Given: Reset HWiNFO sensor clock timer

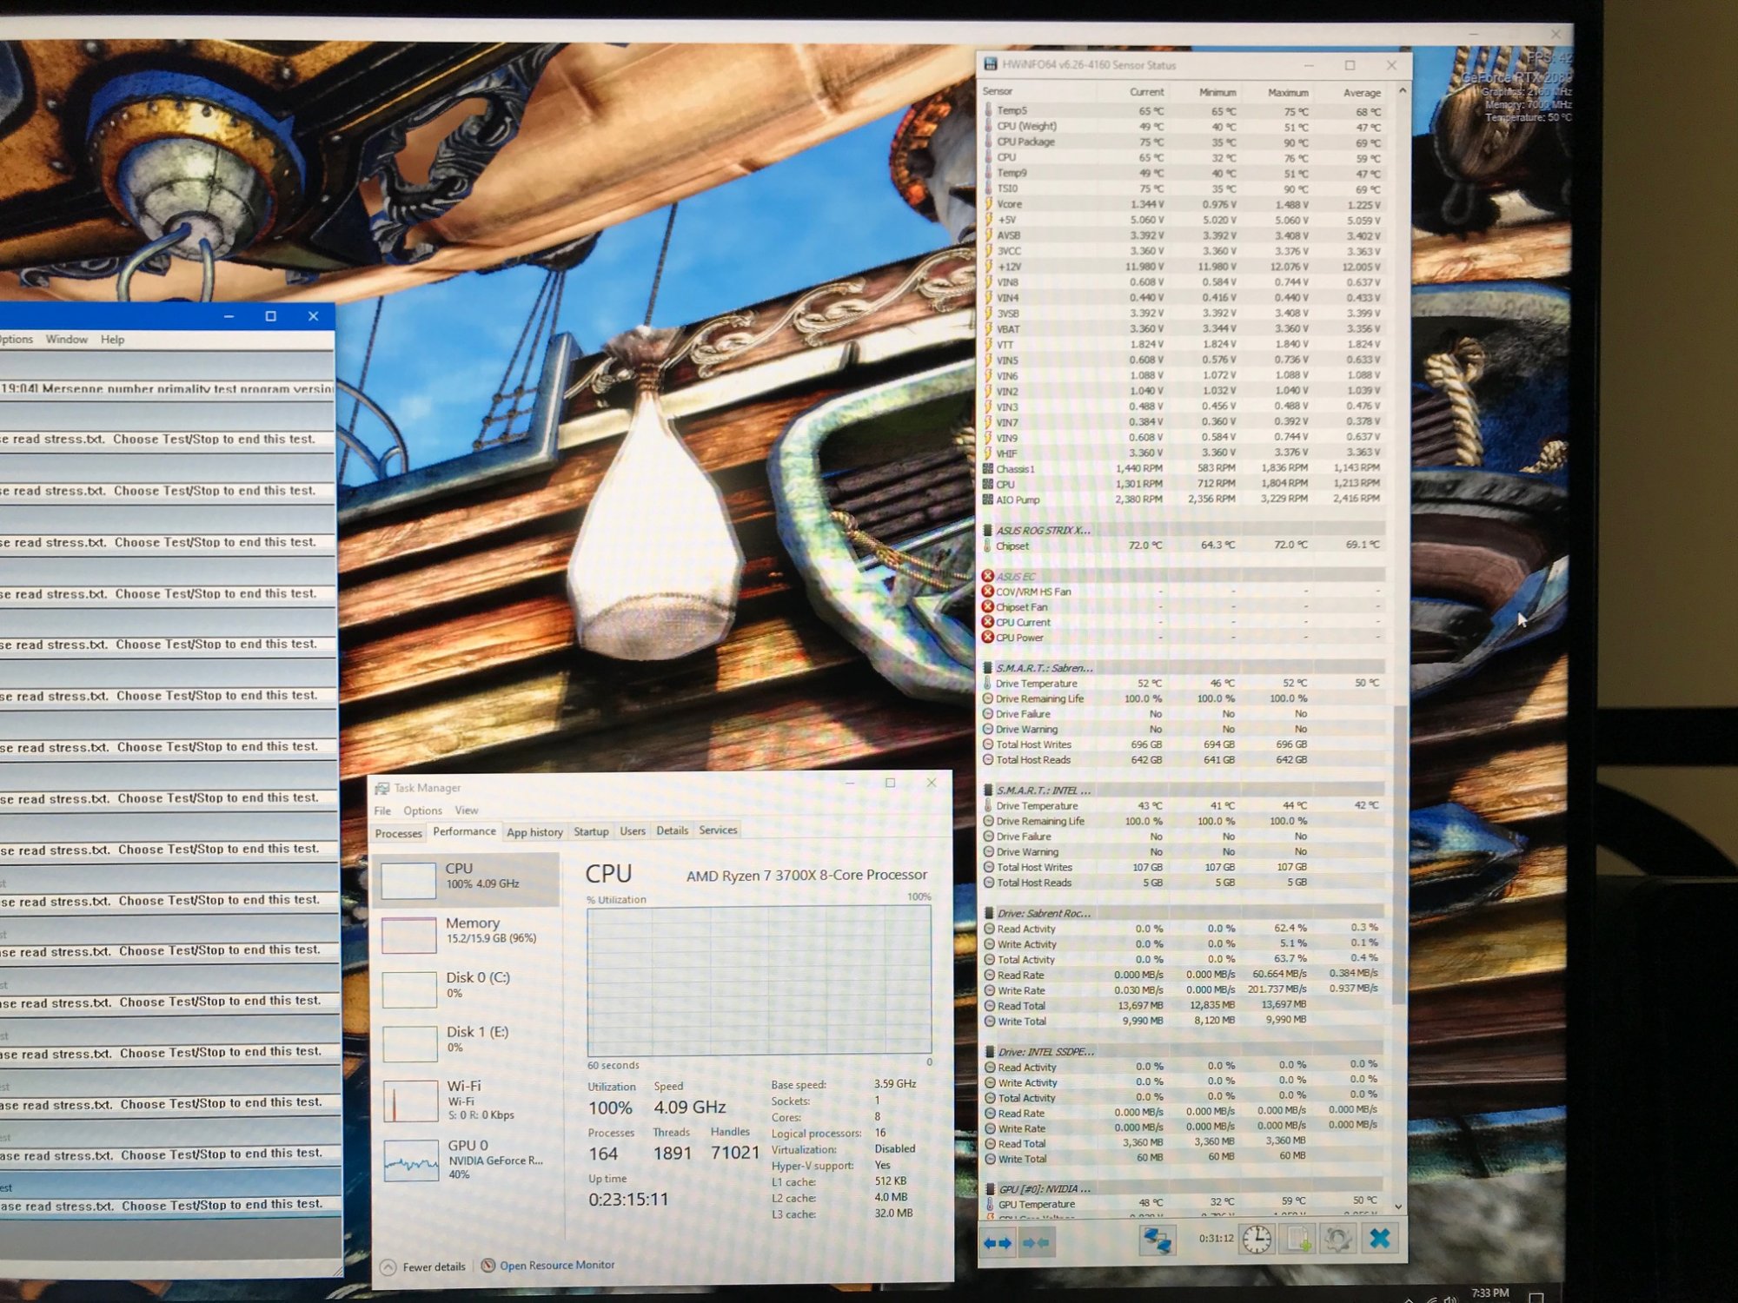Looking at the screenshot, I should pyautogui.click(x=1256, y=1240).
